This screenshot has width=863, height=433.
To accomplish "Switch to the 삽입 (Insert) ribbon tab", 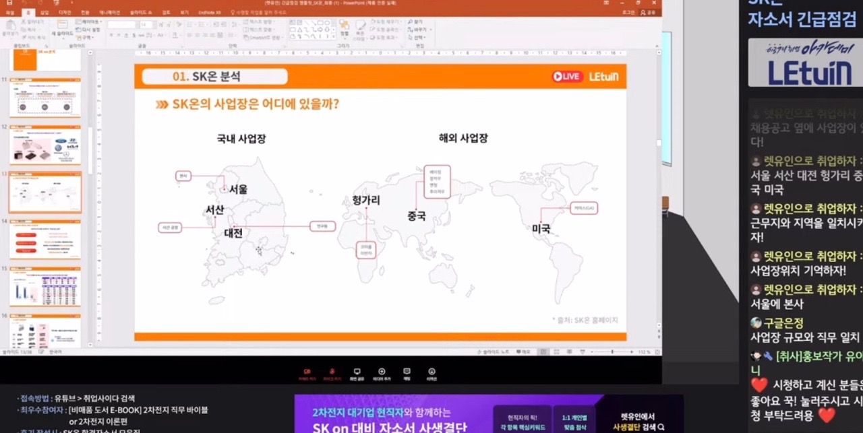I will coord(44,12).
